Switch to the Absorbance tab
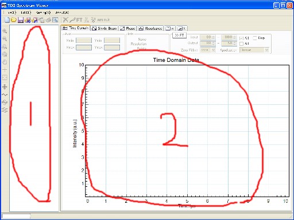Viewport: 294px width, 220px height. coord(150,29)
